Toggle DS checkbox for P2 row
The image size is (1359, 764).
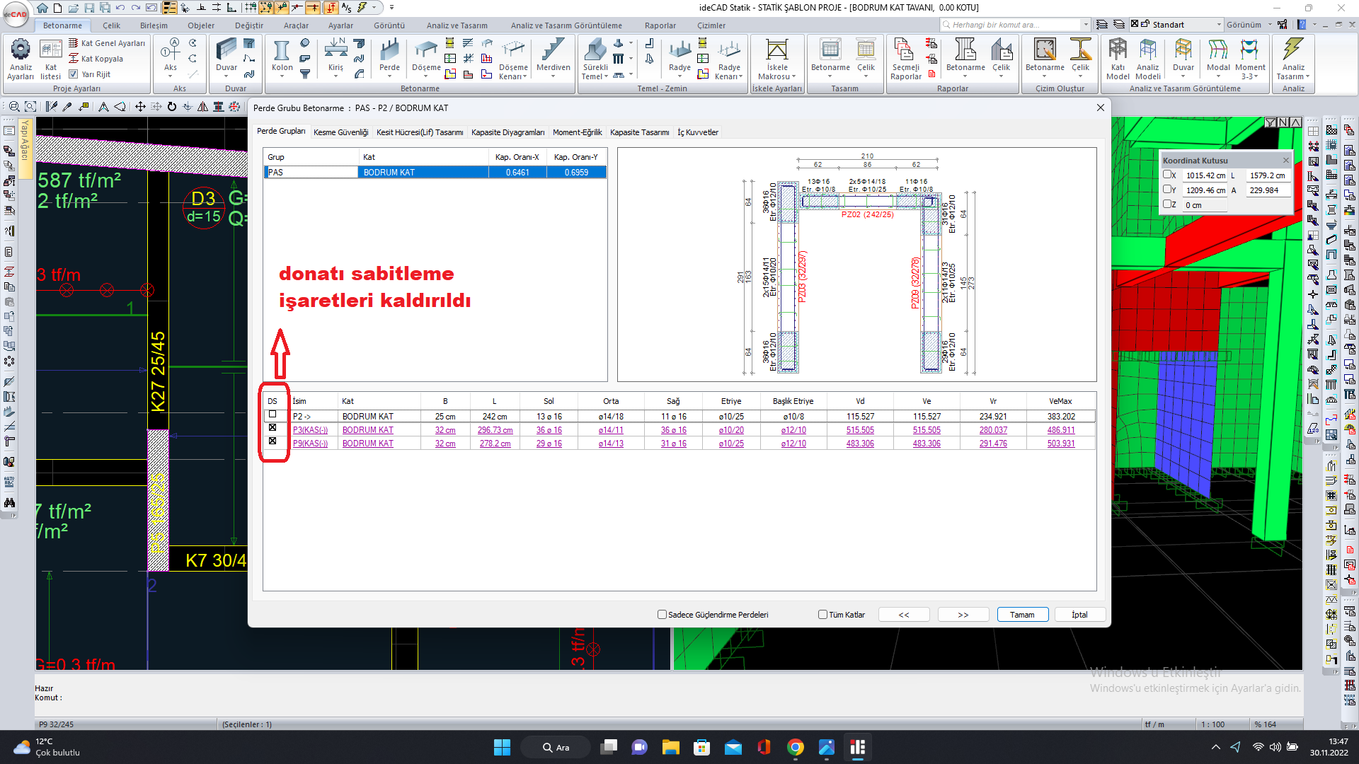tap(273, 415)
